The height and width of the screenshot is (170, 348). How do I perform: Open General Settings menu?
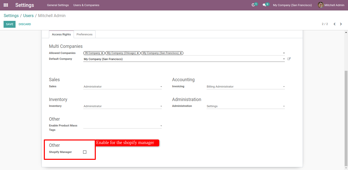58,5
